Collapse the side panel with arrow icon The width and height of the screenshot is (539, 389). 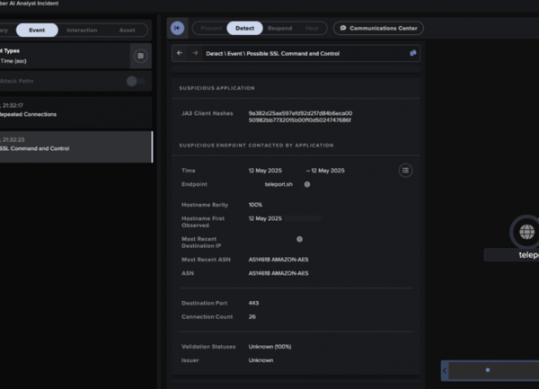pyautogui.click(x=177, y=28)
